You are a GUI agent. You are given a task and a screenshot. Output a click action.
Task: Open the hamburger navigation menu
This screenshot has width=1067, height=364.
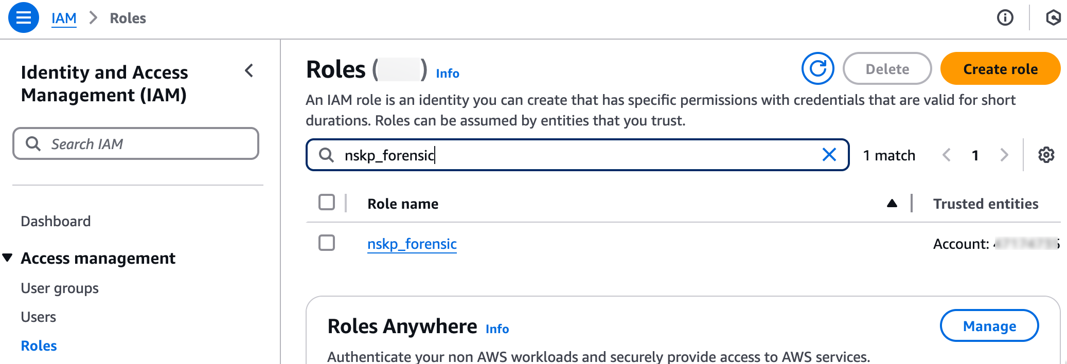click(x=24, y=17)
